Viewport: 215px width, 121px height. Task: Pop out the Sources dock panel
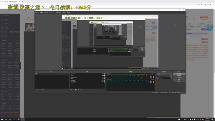(105, 72)
